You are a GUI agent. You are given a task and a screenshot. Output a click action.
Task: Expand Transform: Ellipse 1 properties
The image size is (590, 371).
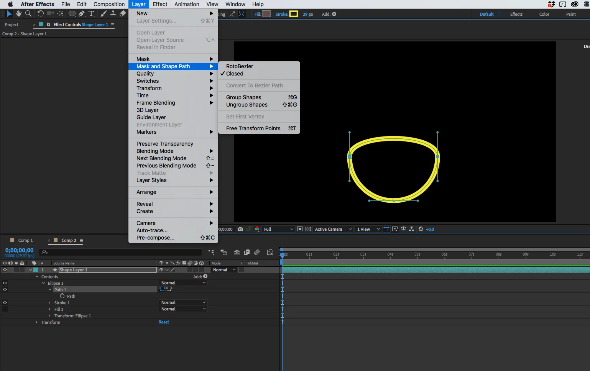tap(49, 316)
